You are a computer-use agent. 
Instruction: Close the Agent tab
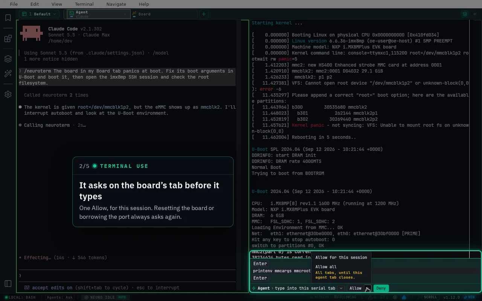pos(125,14)
